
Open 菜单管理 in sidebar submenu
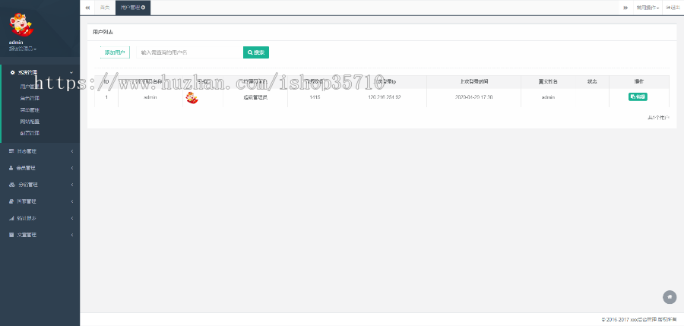(30, 110)
